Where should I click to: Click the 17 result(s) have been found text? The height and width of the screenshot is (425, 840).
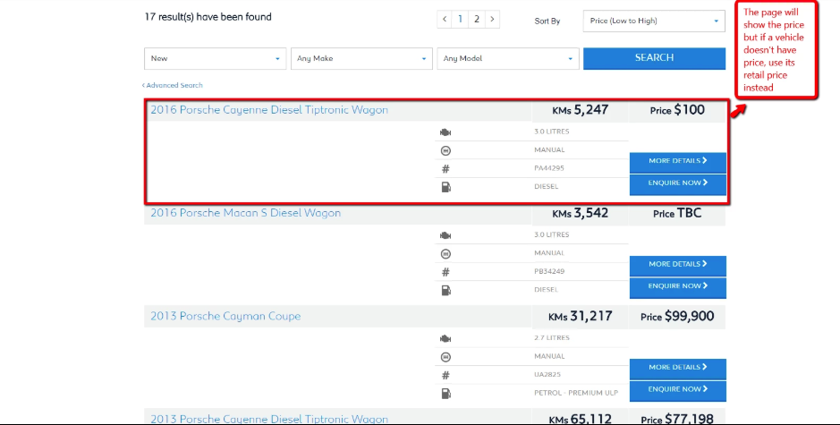coord(208,17)
